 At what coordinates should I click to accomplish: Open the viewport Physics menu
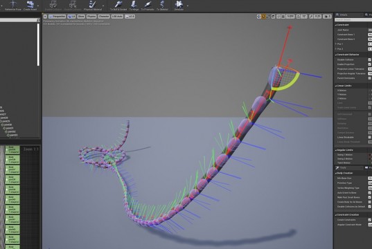tap(91, 17)
